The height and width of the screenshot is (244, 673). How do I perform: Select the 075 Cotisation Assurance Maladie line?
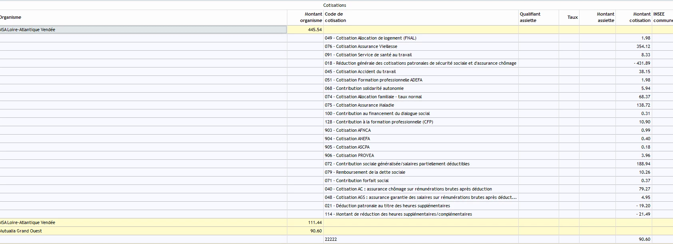359,105
